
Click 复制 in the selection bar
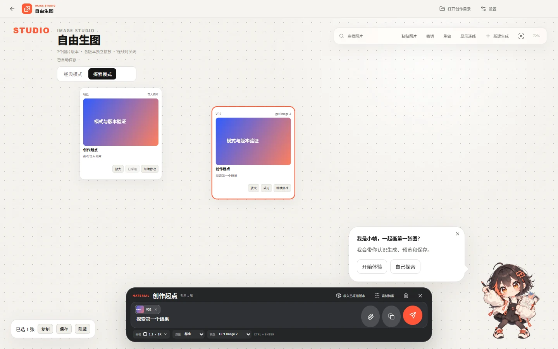(45, 329)
